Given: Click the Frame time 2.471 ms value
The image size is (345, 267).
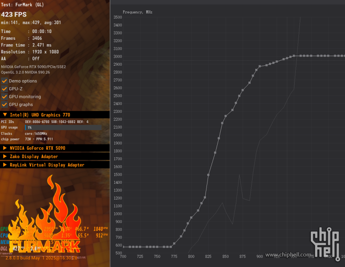Looking at the screenshot, I should pyautogui.click(x=42, y=45).
